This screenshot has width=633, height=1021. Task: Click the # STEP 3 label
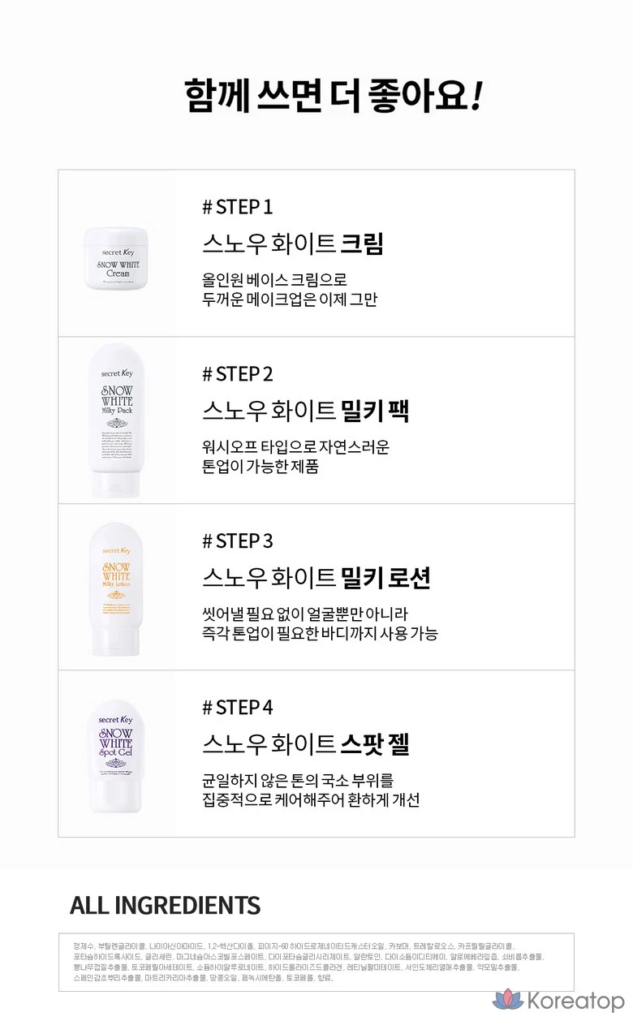tap(237, 541)
